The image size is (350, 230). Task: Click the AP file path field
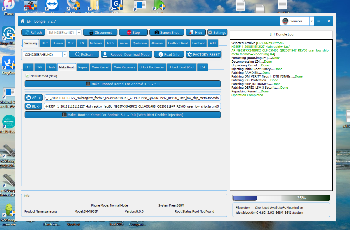[x=133, y=98]
